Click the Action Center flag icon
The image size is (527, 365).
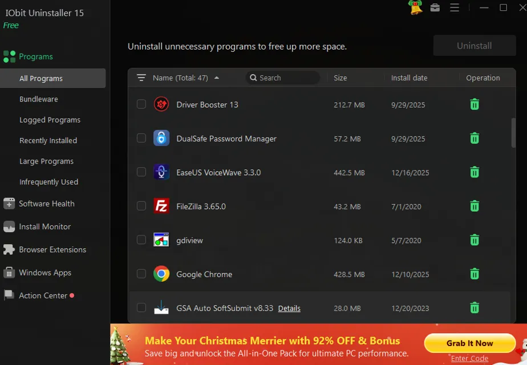pos(9,295)
